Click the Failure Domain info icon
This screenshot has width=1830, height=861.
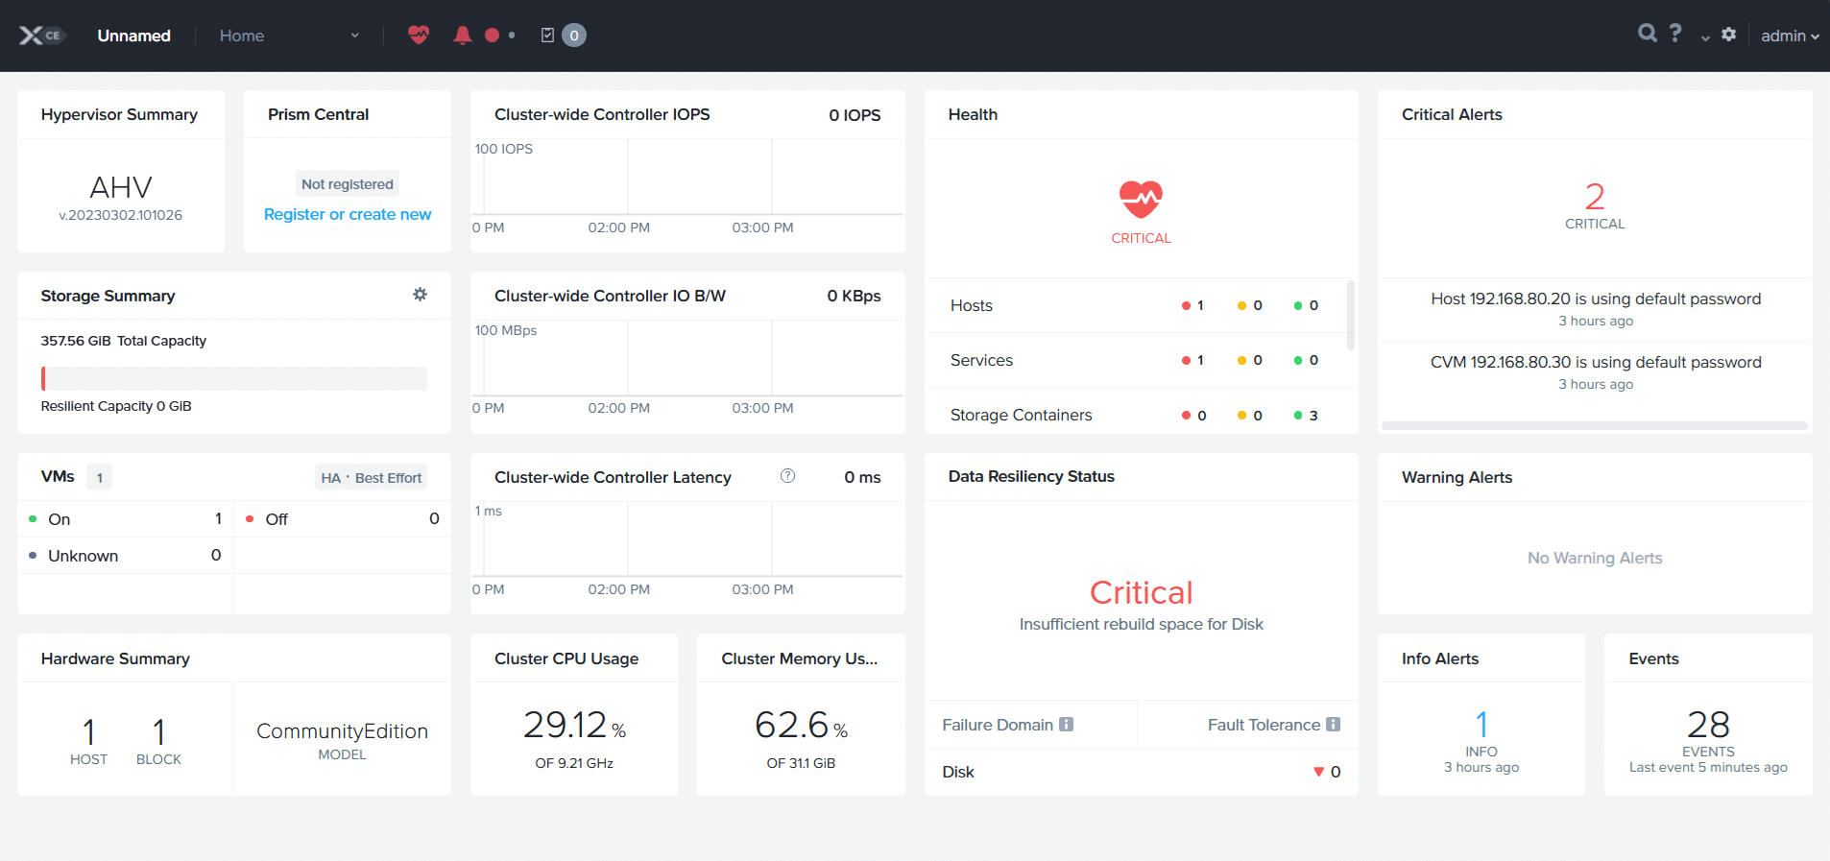[1067, 725]
